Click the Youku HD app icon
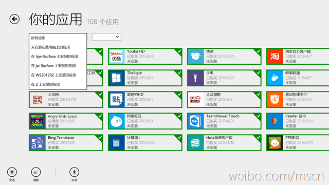329x185 pixels. pyautogui.click(x=117, y=57)
